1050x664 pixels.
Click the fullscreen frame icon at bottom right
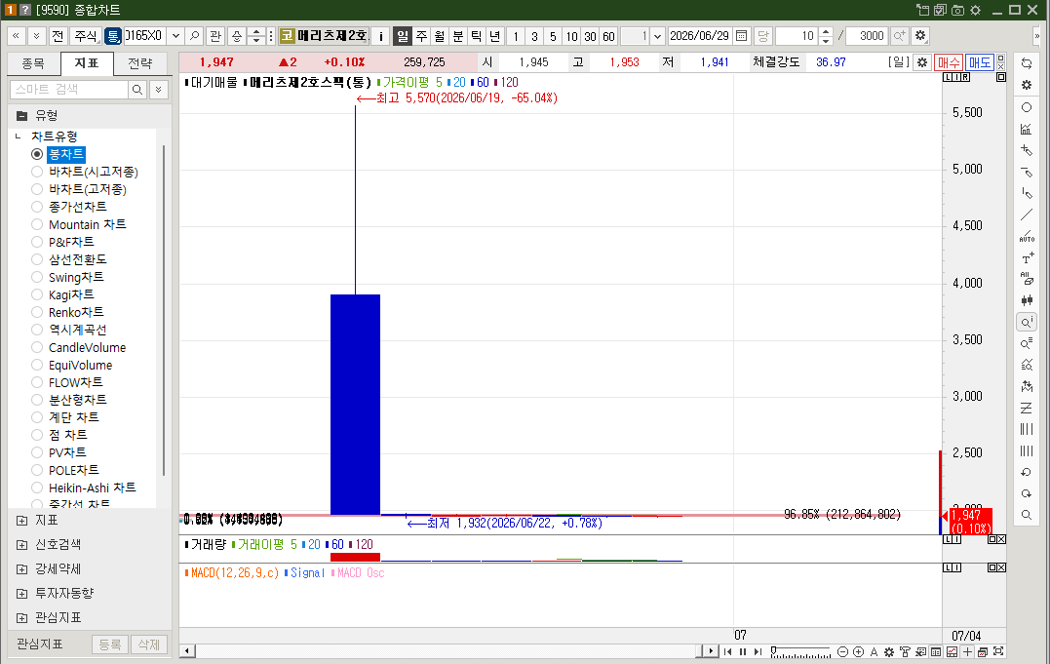coord(998,652)
